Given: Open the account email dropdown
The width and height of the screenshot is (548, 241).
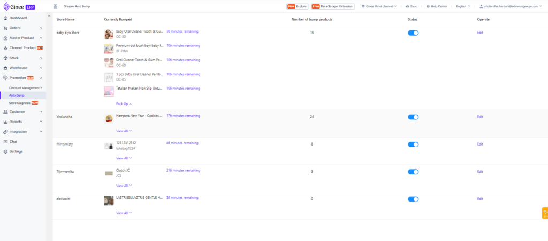Looking at the screenshot, I should pyautogui.click(x=510, y=6).
